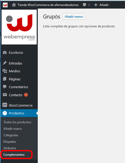This screenshot has height=163, width=125.
Task: Click the Añadir nuevo button beside Grupòs
Action: coord(74,17)
